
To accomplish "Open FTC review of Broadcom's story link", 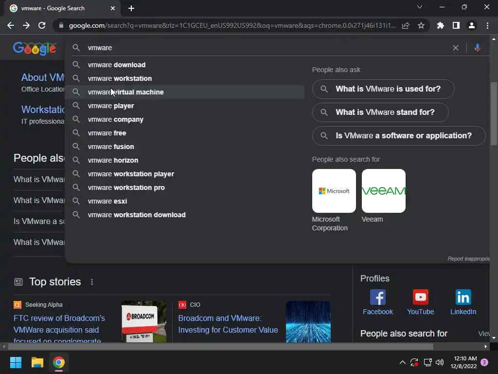I will 59,330.
